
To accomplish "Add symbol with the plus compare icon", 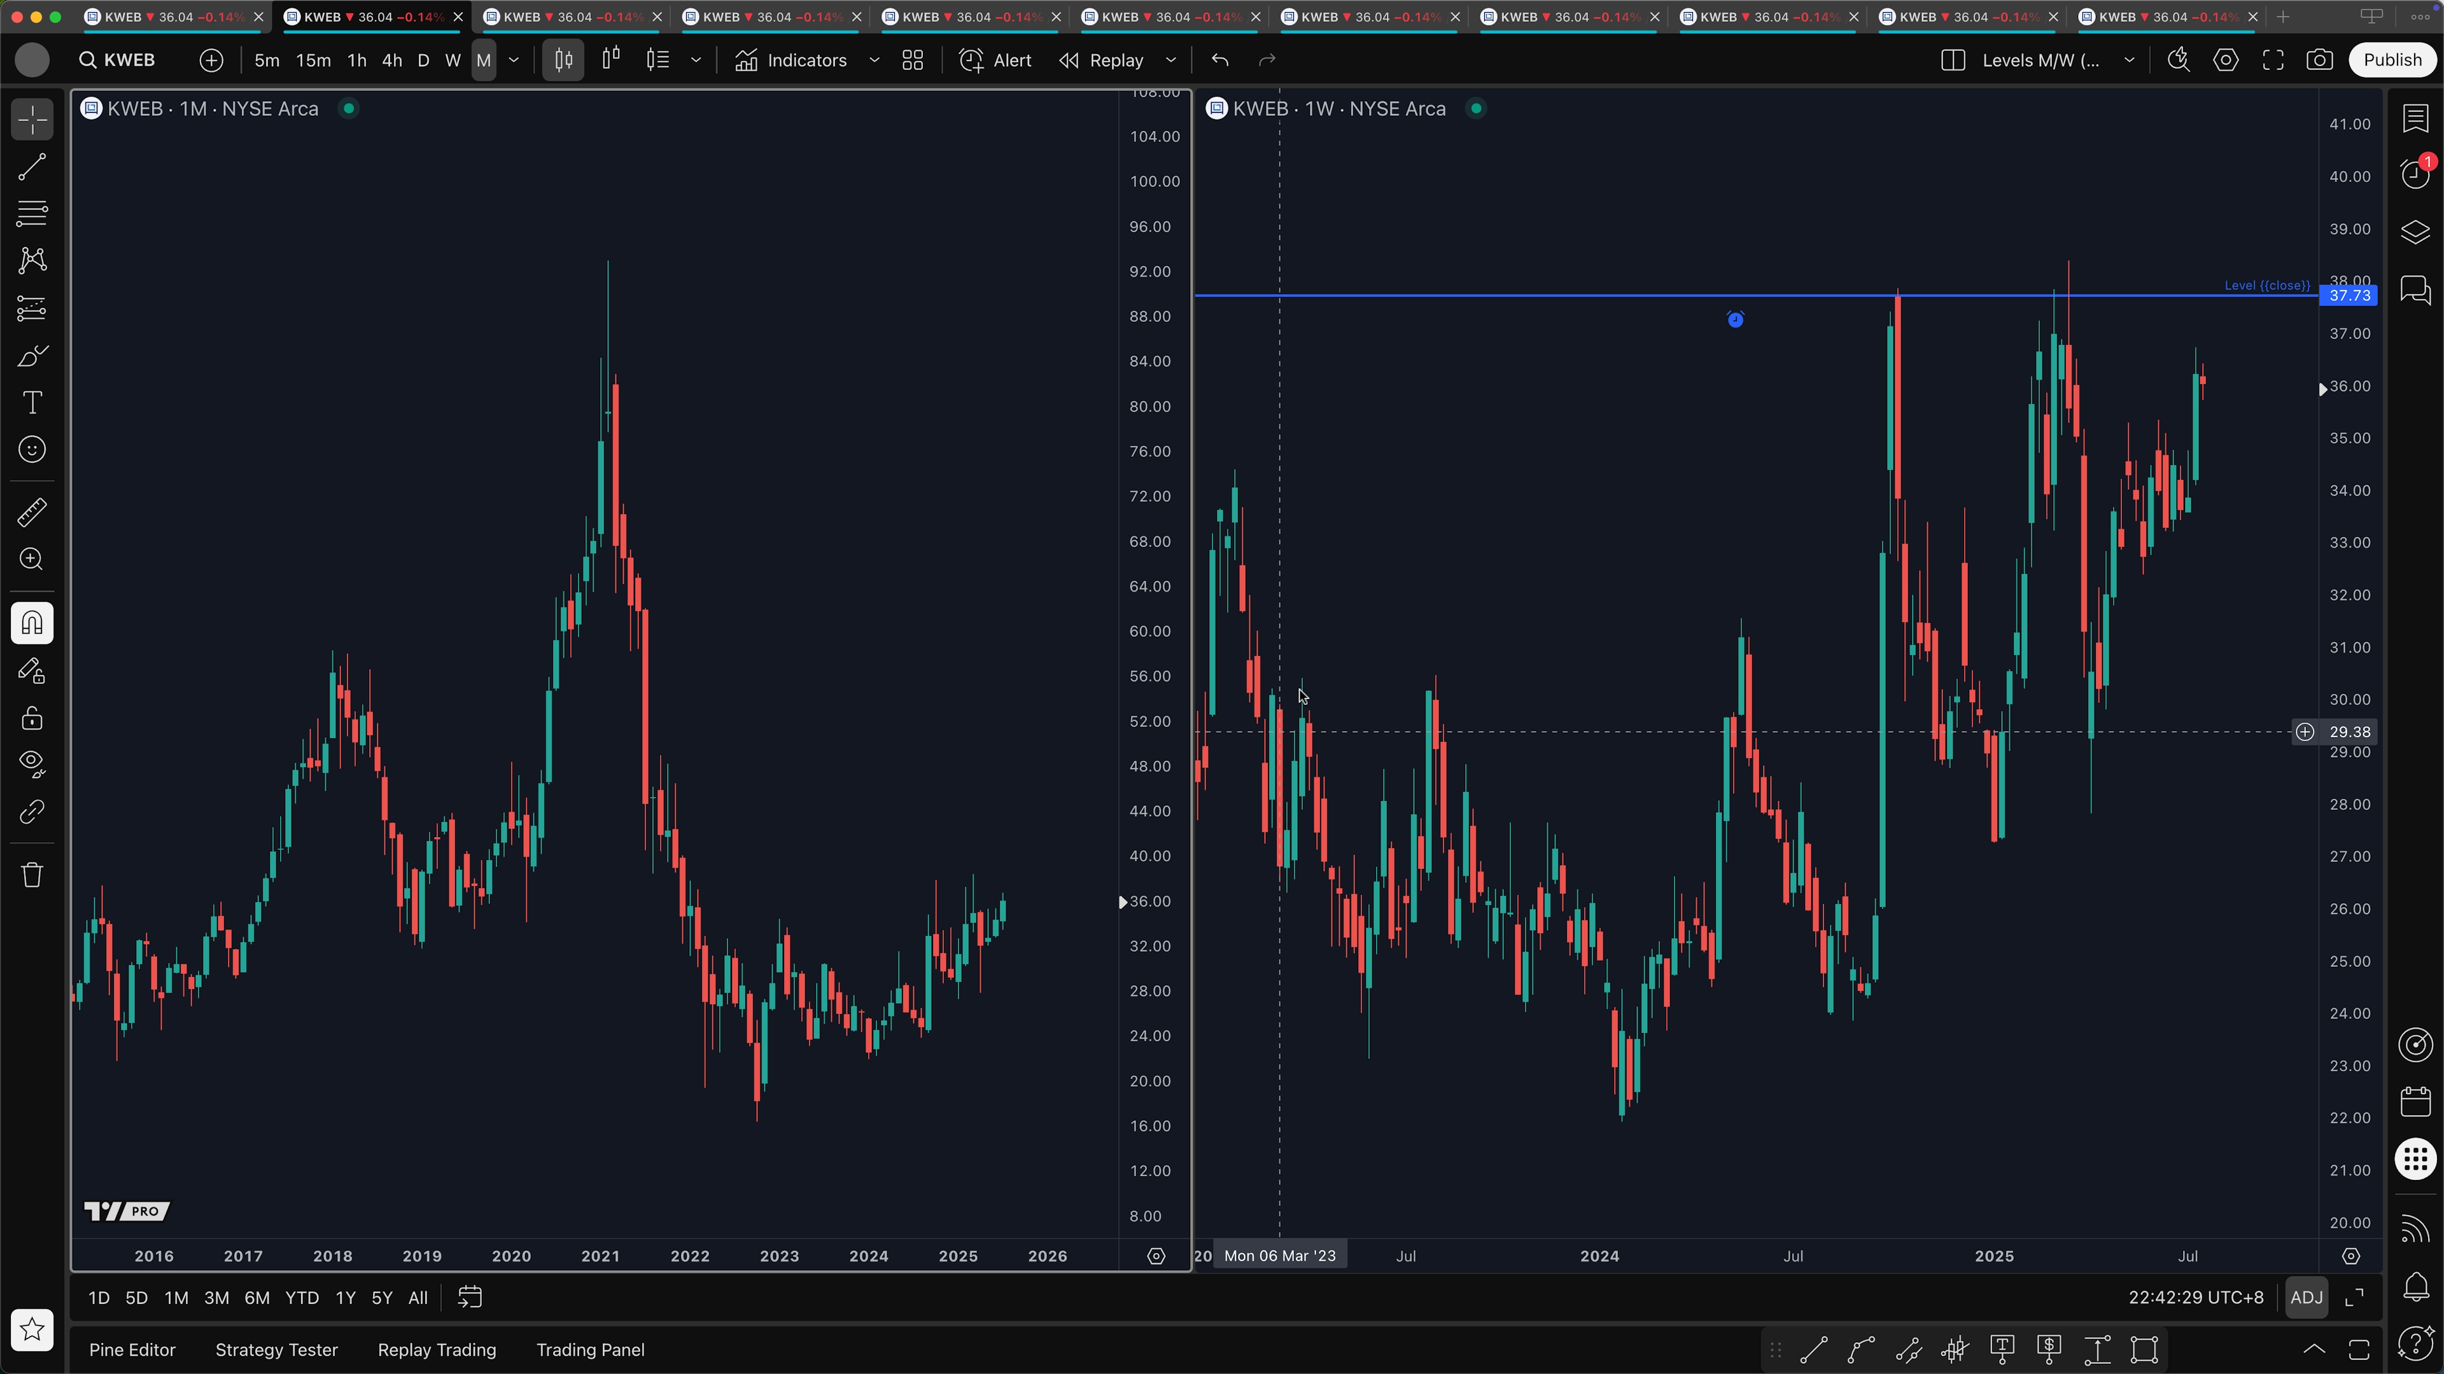I will (211, 60).
